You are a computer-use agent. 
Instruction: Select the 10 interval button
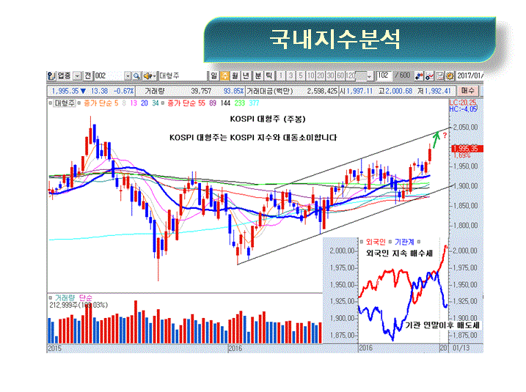(310, 76)
